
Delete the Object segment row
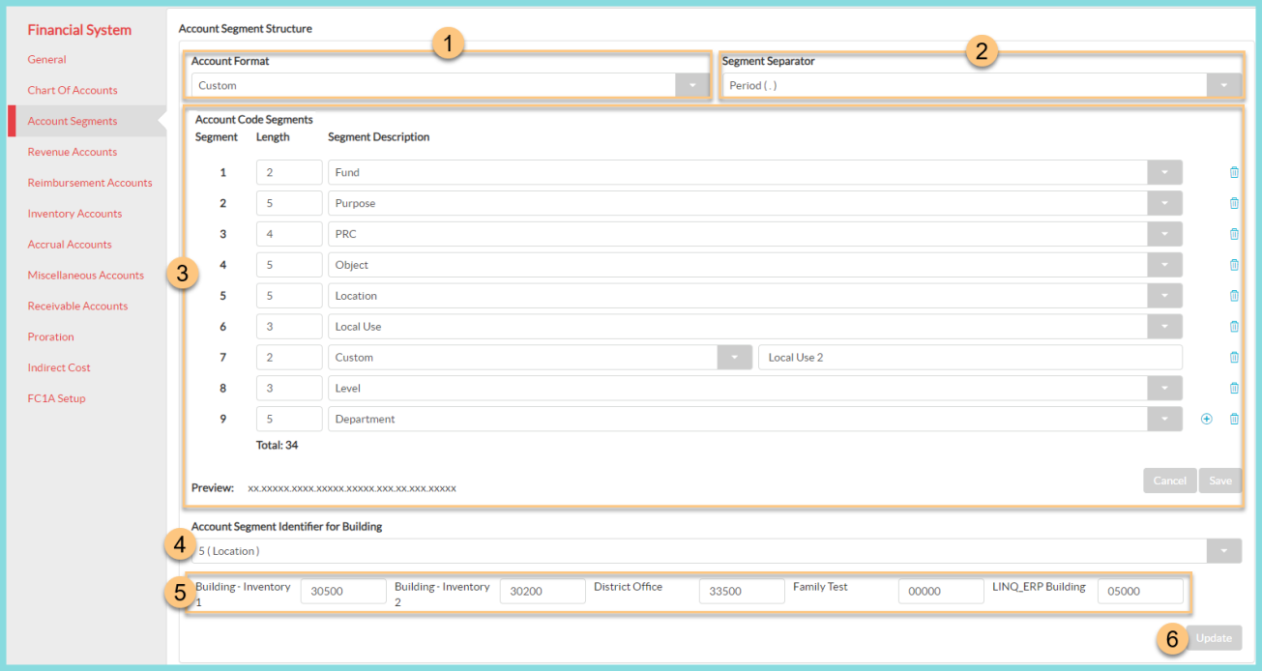[x=1234, y=265]
